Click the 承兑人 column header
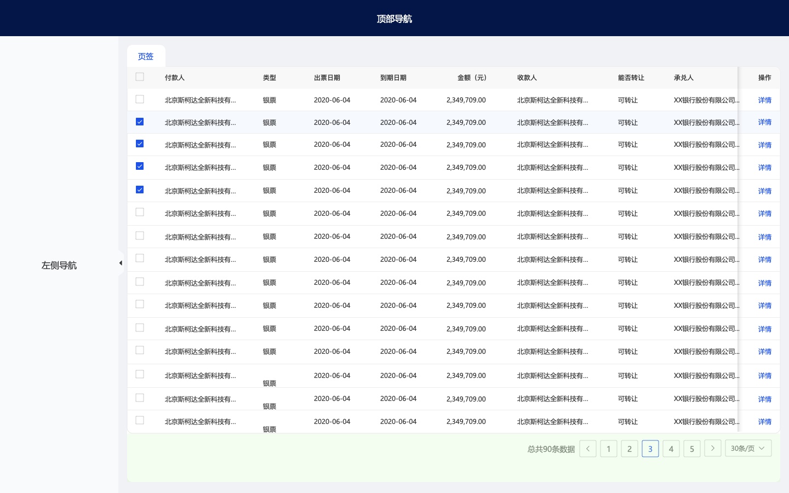Image resolution: width=789 pixels, height=493 pixels. point(684,78)
